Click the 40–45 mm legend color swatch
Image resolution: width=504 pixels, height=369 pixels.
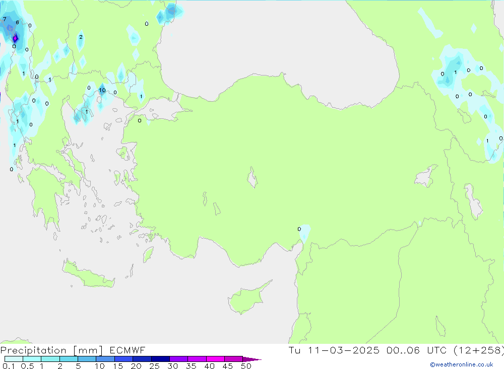[215, 359]
